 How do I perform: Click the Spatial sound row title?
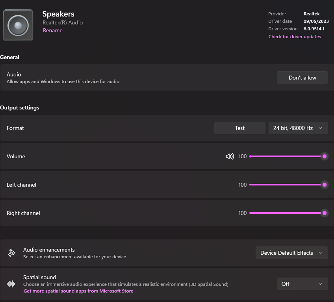click(39, 277)
